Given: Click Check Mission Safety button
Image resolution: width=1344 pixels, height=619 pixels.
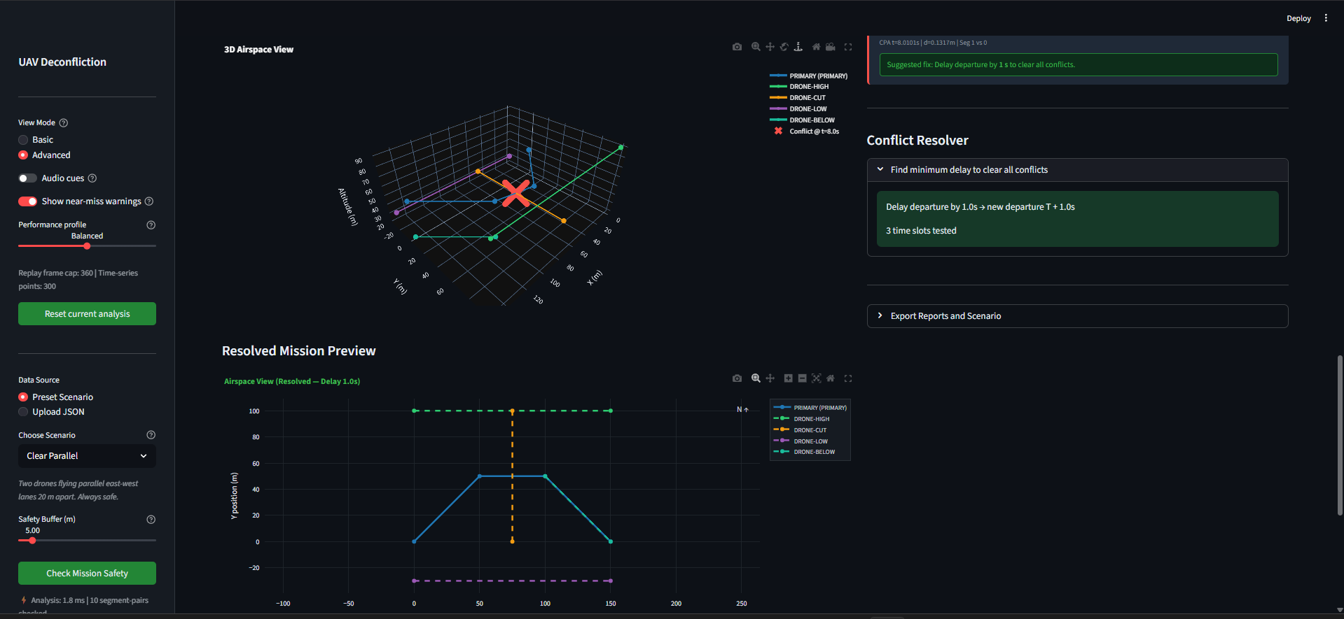Looking at the screenshot, I should tap(87, 573).
